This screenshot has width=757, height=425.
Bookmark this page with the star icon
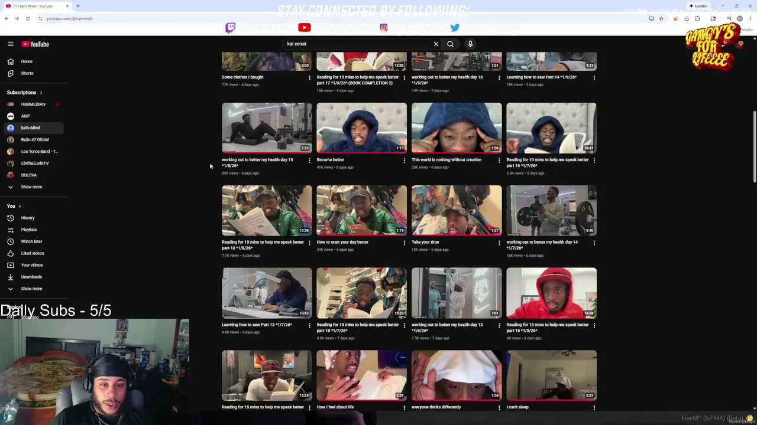(x=661, y=18)
